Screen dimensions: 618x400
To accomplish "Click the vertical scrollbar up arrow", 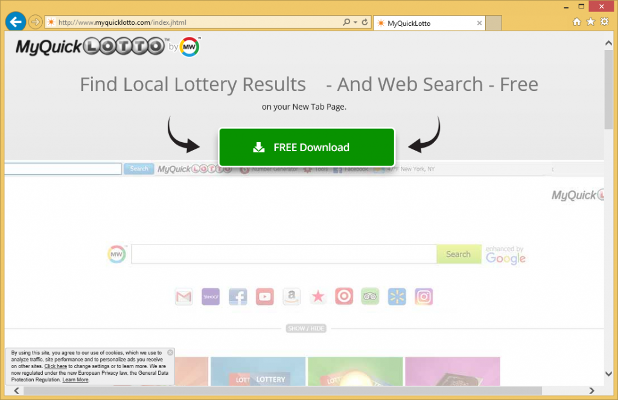I will point(608,43).
